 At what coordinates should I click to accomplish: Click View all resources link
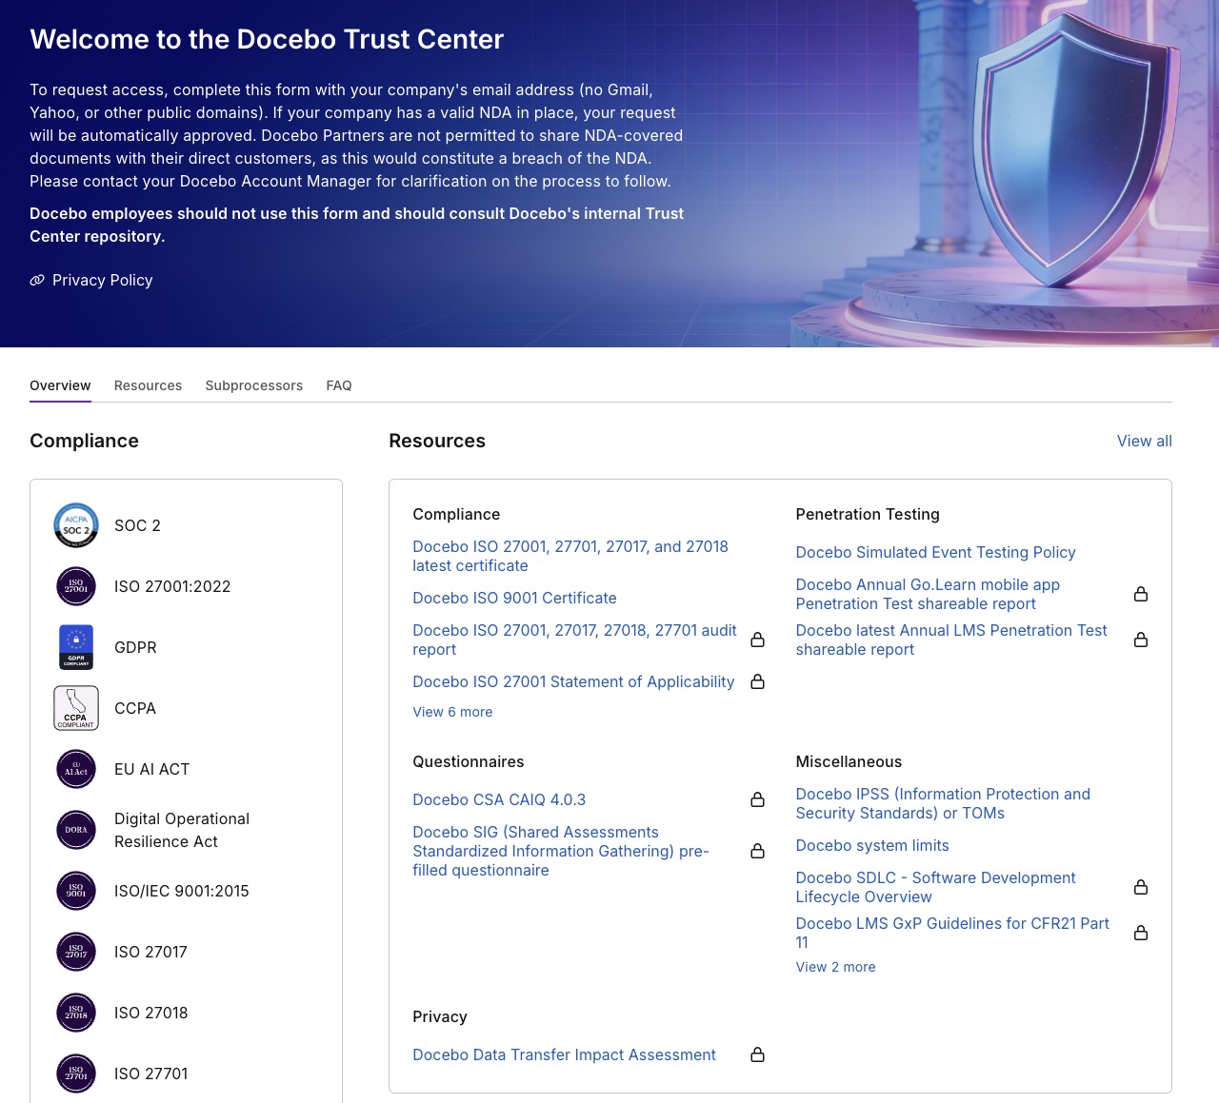(x=1145, y=441)
